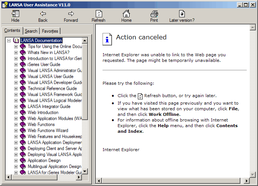Screen dimensions: 258x186
Task: Click the book icon for Visual LANSA User Guide
Action: coord(23,76)
